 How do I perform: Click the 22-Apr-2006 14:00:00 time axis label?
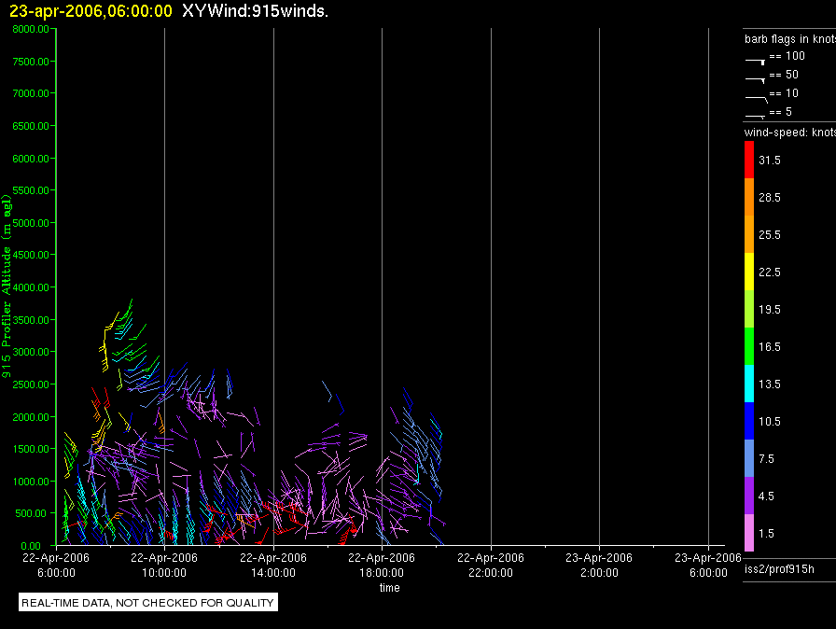pyautogui.click(x=273, y=565)
